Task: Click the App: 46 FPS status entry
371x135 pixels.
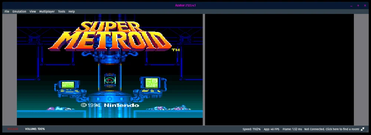Action: point(272,129)
